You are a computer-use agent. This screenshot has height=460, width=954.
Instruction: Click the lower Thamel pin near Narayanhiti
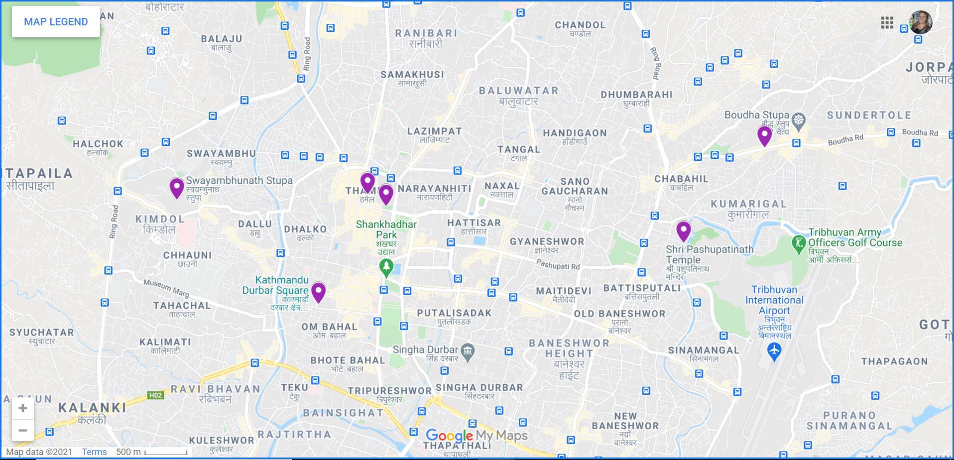386,195
